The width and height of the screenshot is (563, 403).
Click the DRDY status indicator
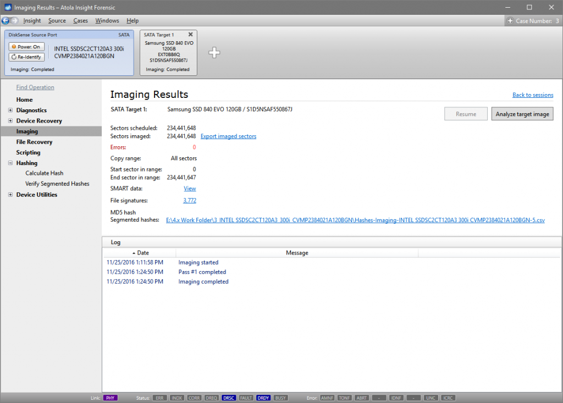click(x=263, y=398)
